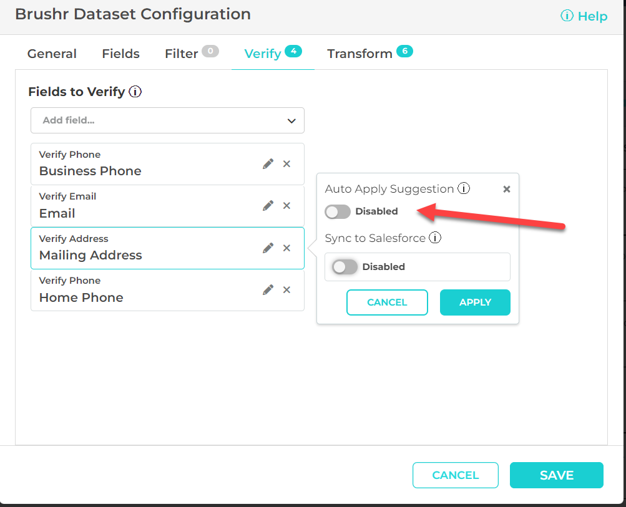The height and width of the screenshot is (507, 626).
Task: Edit the Home Phone verify field
Action: tap(268, 290)
